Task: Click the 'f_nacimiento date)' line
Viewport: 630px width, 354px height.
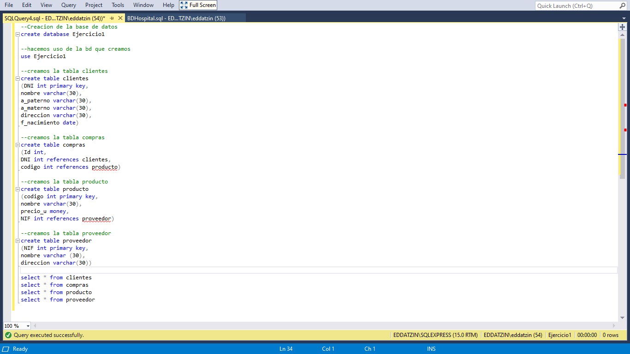Action: [50, 123]
